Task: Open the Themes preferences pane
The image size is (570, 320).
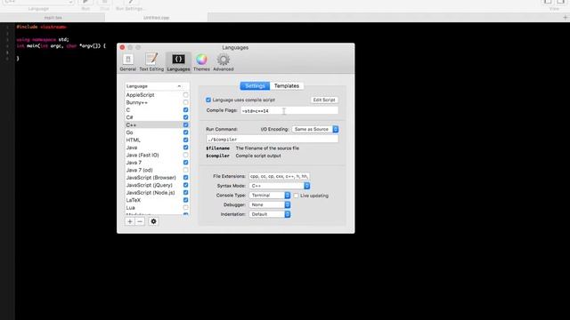Action: click(201, 62)
